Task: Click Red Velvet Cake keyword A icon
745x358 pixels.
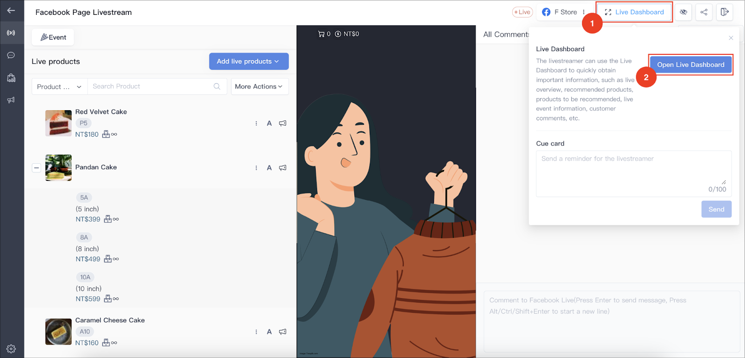Action: tap(269, 124)
